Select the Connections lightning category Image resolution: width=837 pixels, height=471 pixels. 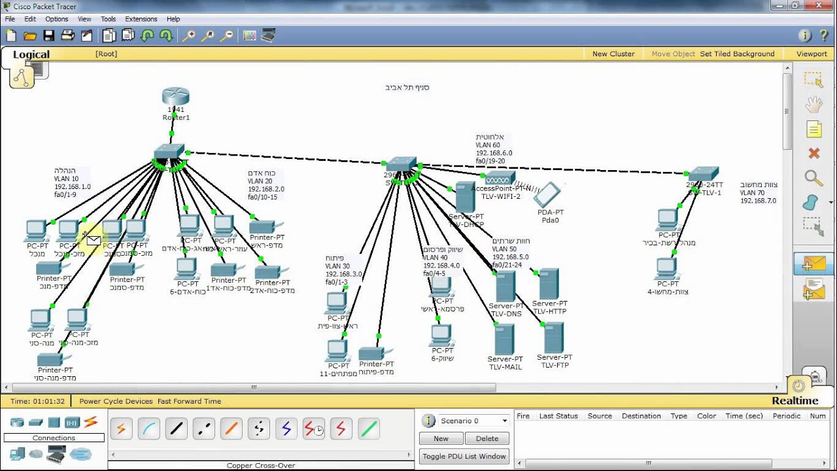pyautogui.click(x=91, y=422)
